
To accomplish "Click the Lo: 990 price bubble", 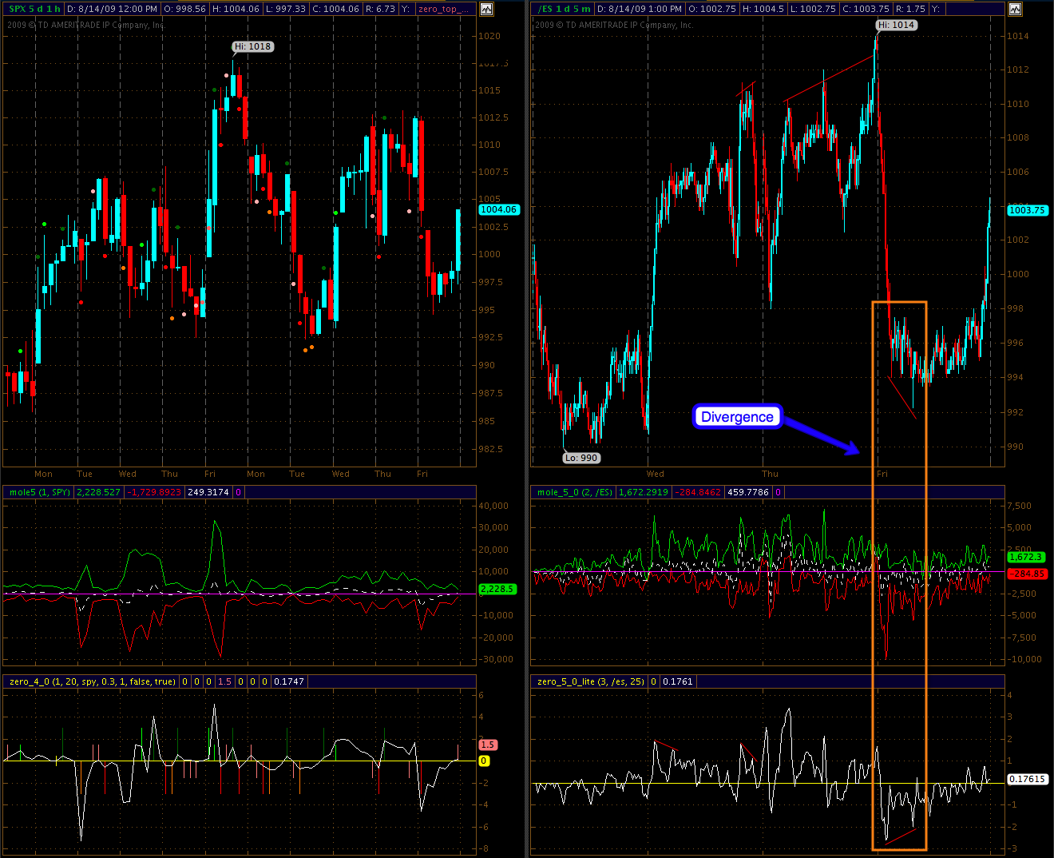I will click(x=580, y=458).
